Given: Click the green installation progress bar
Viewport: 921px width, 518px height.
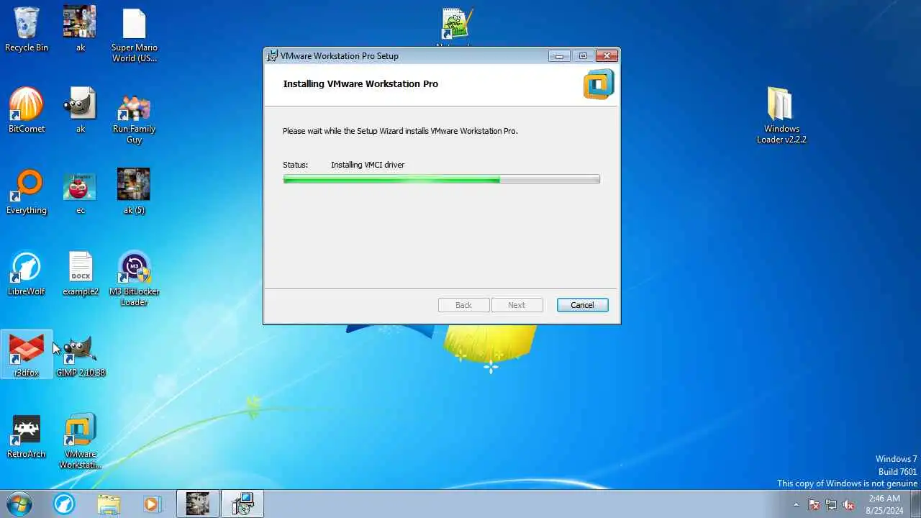Looking at the screenshot, I should pyautogui.click(x=441, y=179).
